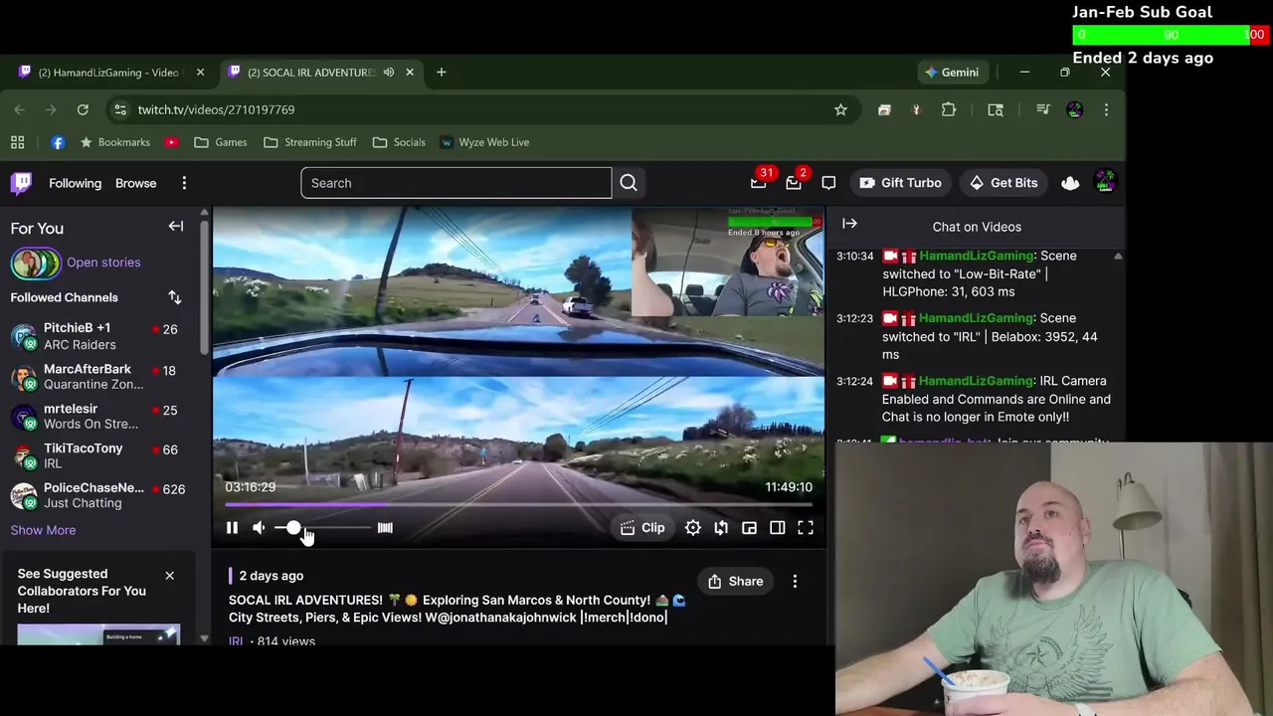This screenshot has width=1273, height=716.
Task: Pause the video playback
Action: pyautogui.click(x=232, y=528)
